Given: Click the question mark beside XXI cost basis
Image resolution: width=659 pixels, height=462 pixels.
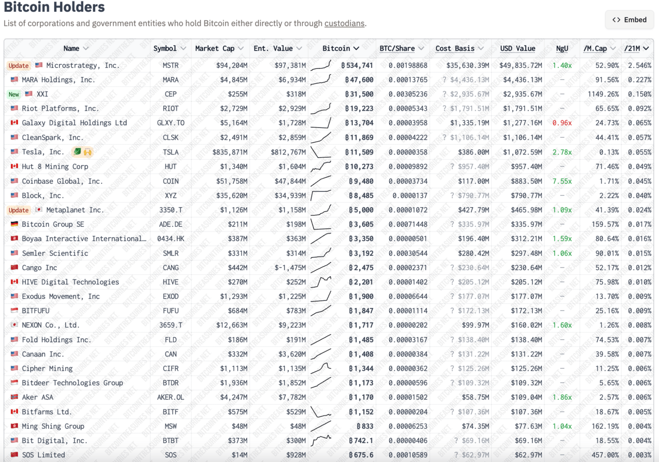Looking at the screenshot, I should point(444,94).
